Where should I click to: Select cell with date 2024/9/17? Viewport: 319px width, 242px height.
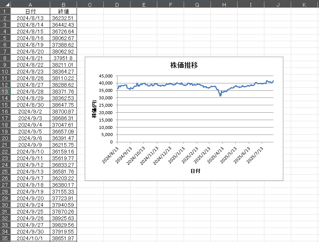click(30, 178)
